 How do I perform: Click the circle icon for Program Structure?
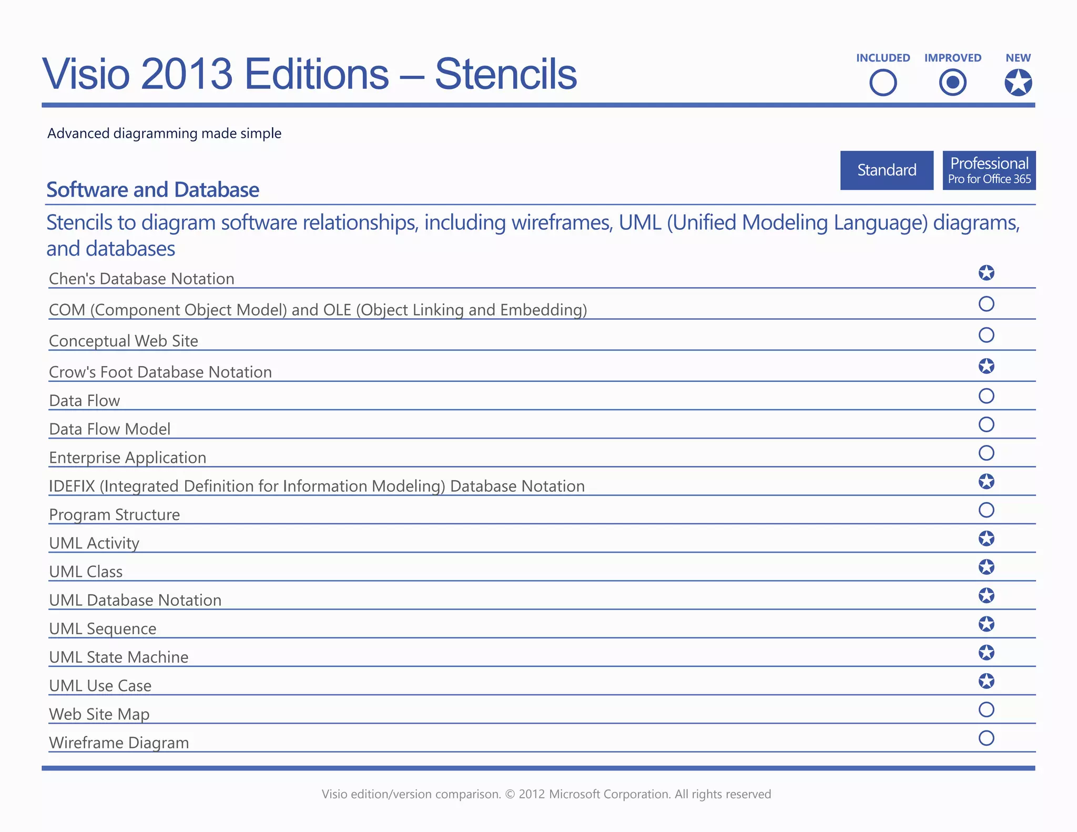point(986,510)
